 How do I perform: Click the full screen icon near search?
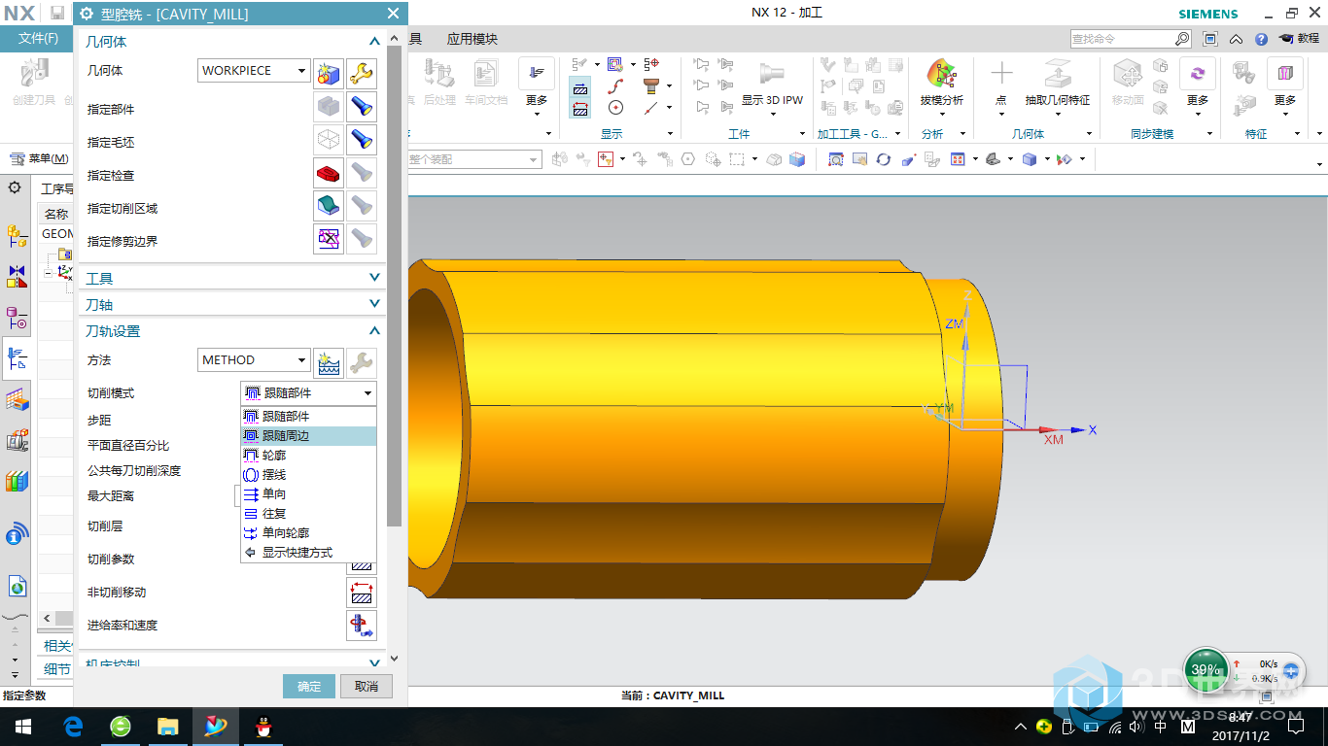pos(1210,40)
